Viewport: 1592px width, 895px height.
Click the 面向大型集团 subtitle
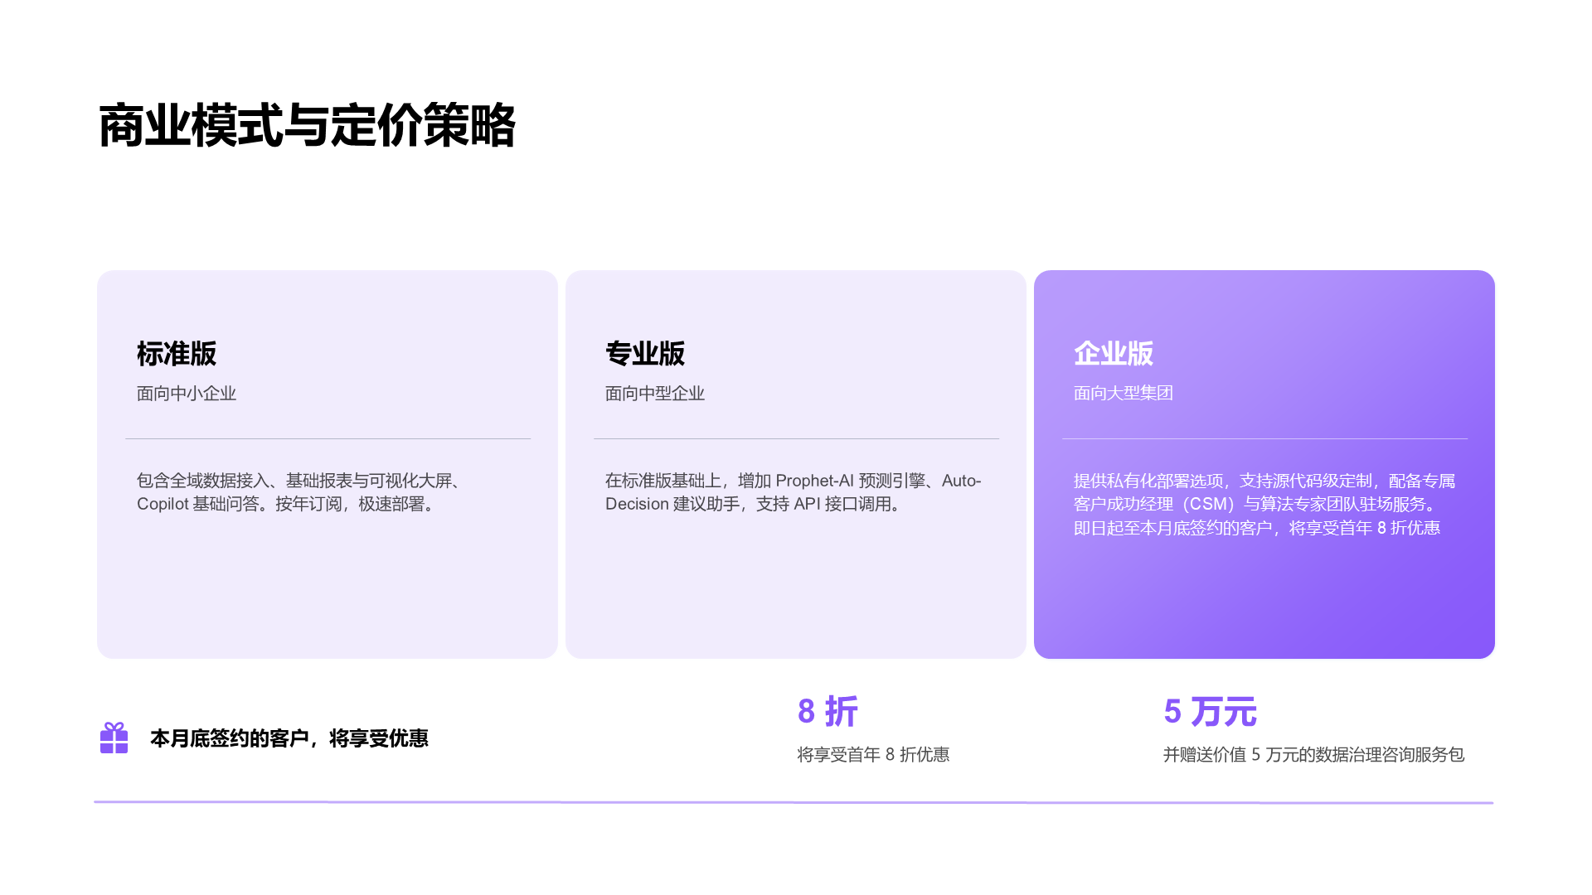coord(1122,394)
